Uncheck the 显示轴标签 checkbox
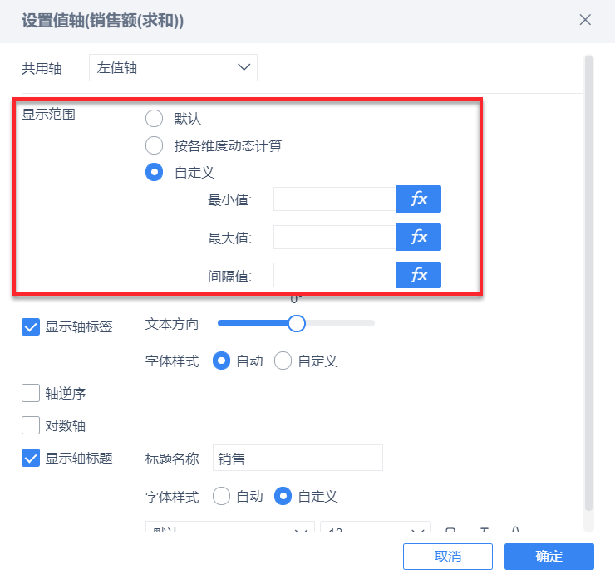This screenshot has height=579, width=615. coord(31,326)
